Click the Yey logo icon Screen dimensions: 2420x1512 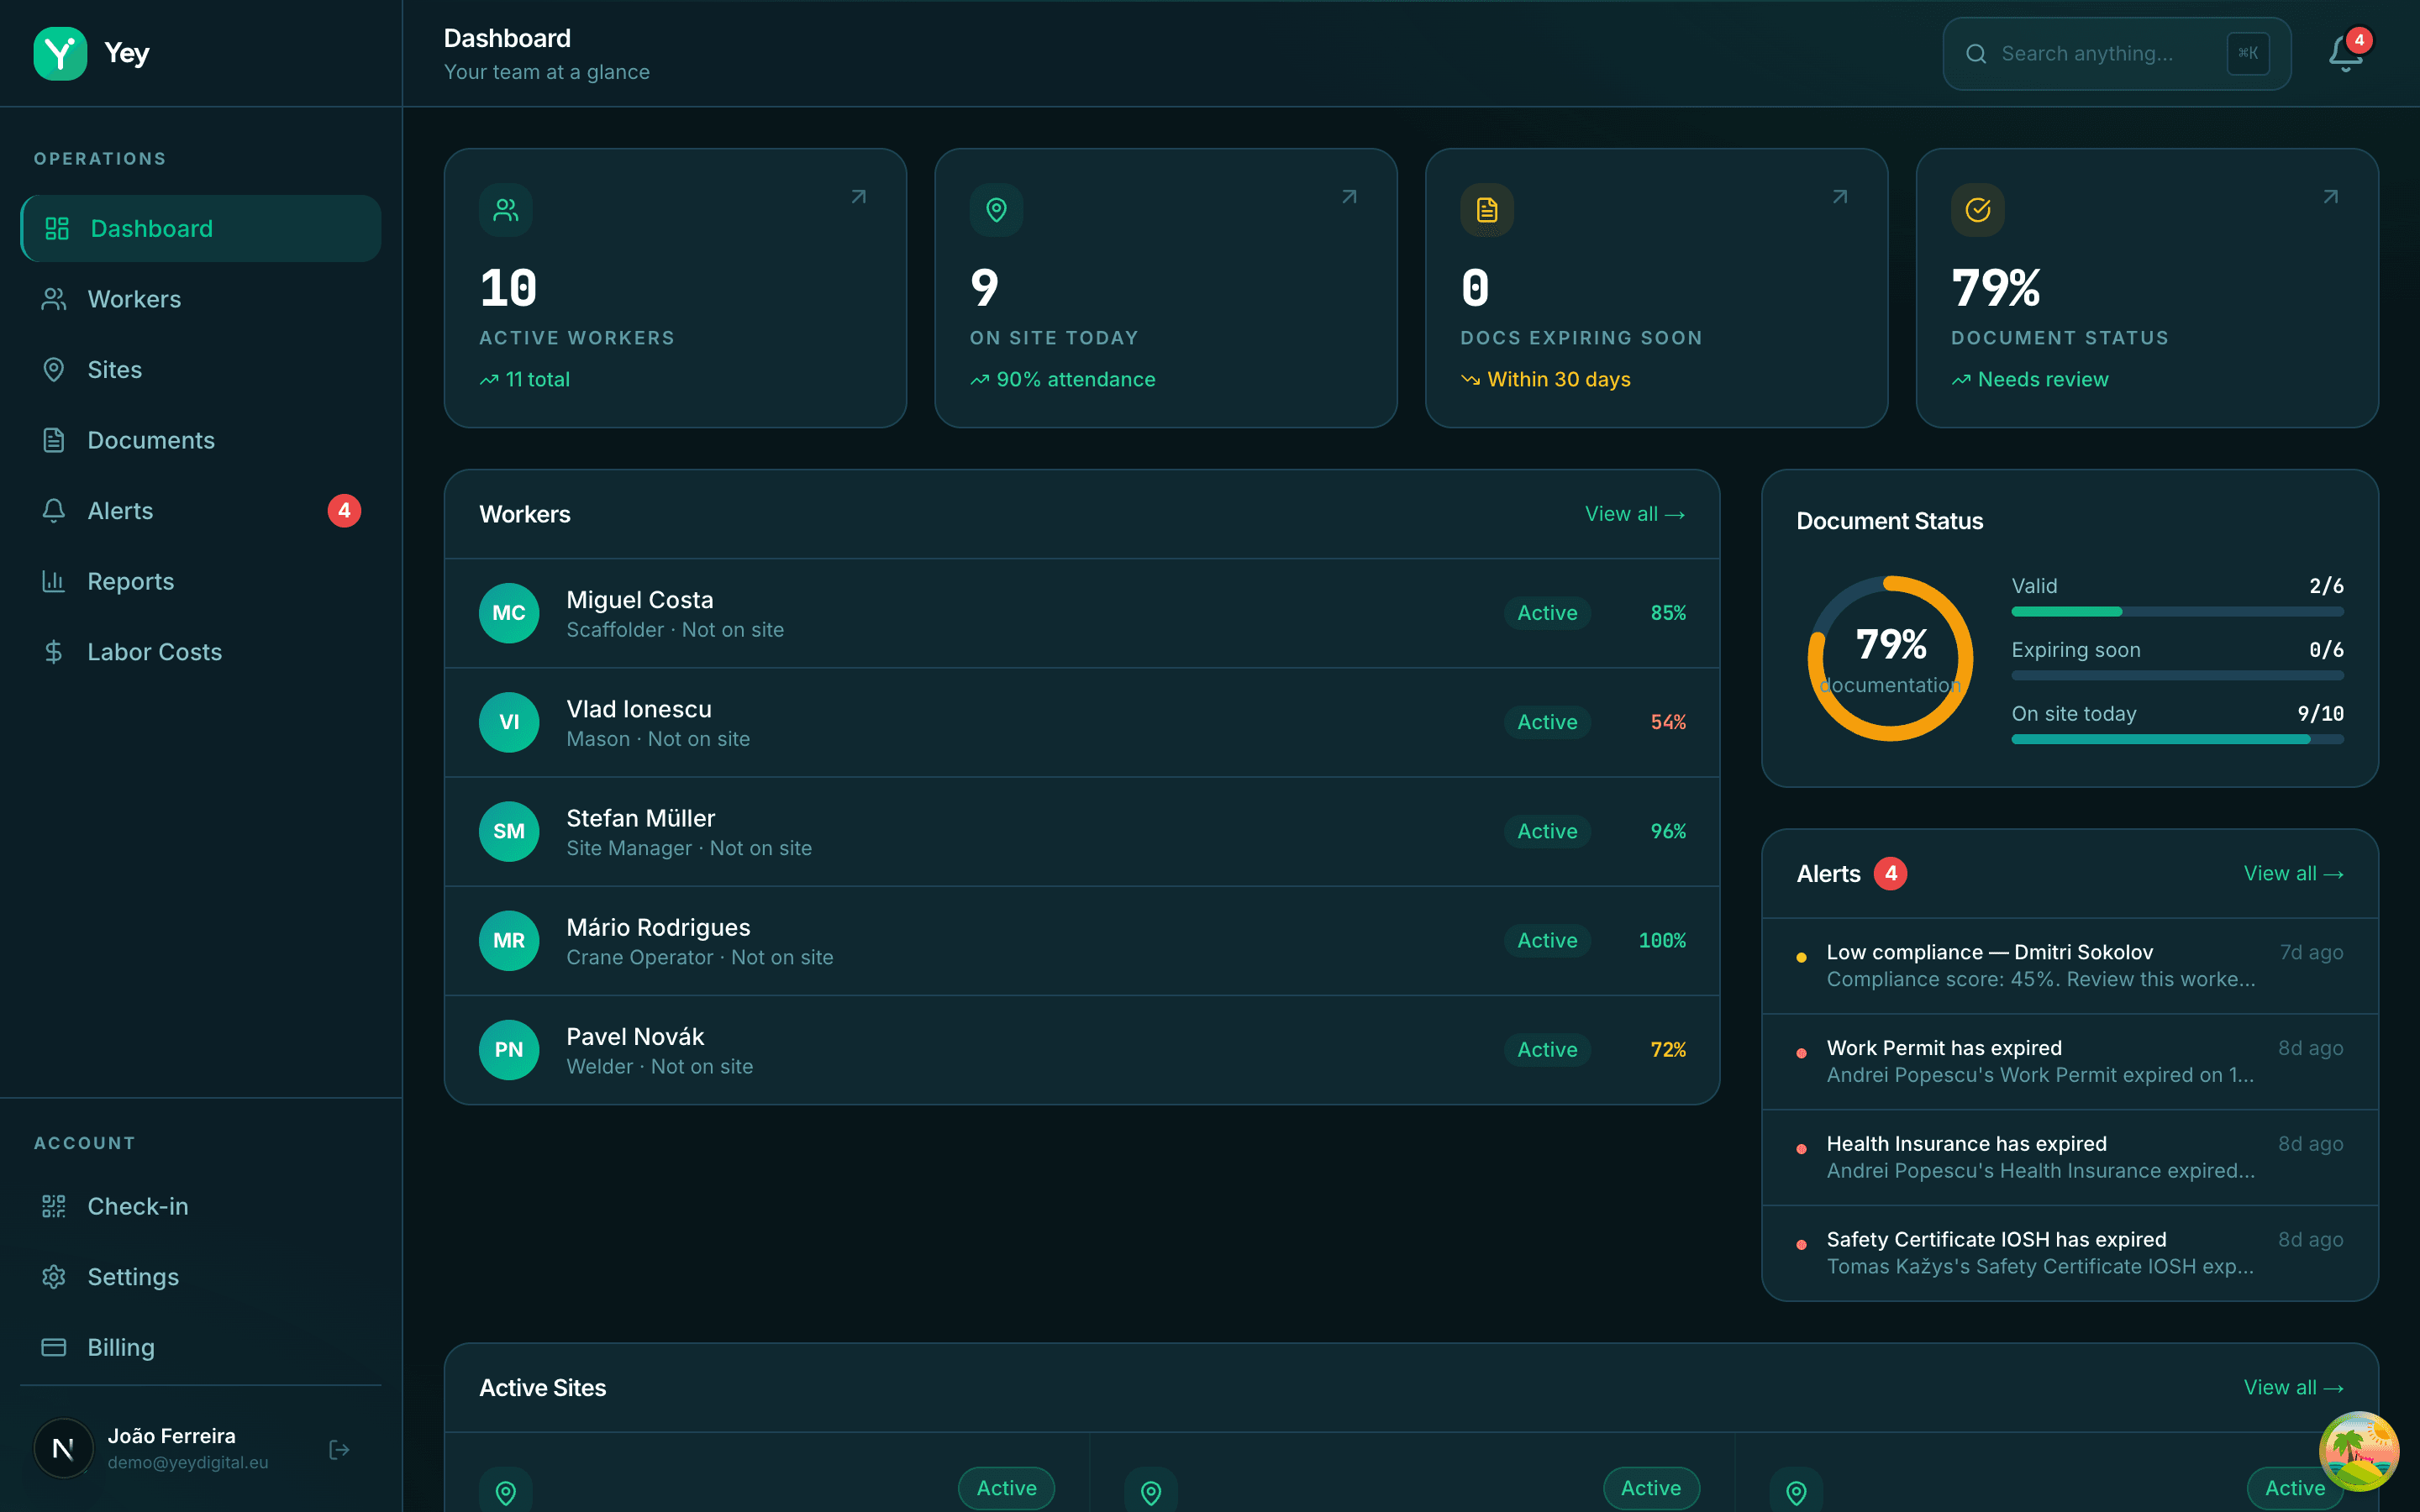[60, 53]
